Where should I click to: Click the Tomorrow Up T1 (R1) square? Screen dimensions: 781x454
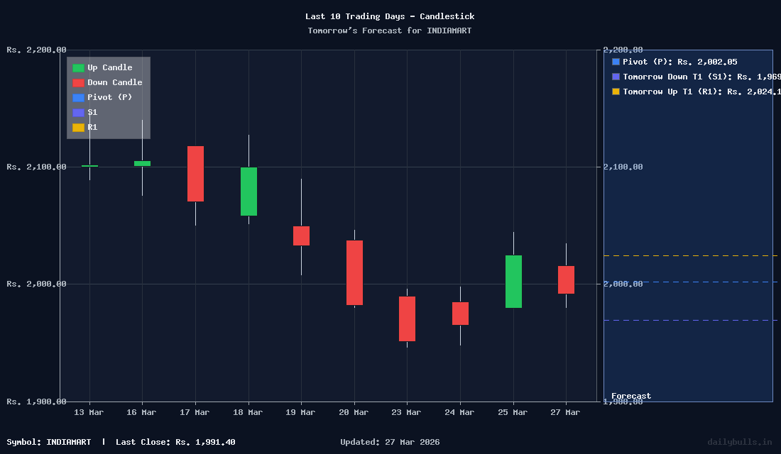615,92
